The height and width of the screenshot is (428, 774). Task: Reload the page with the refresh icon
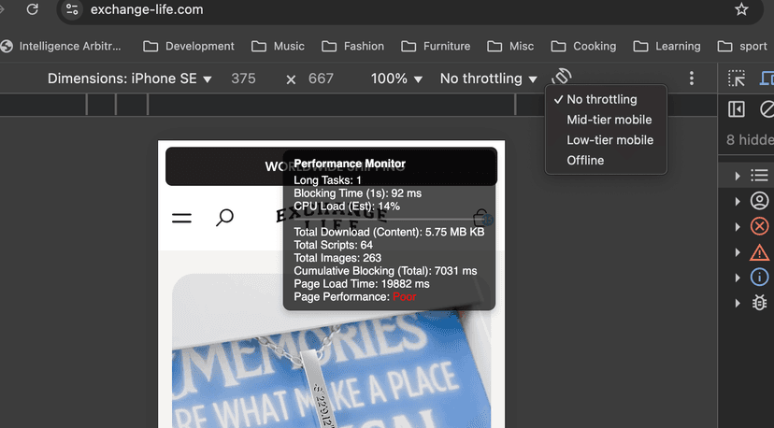pyautogui.click(x=33, y=9)
